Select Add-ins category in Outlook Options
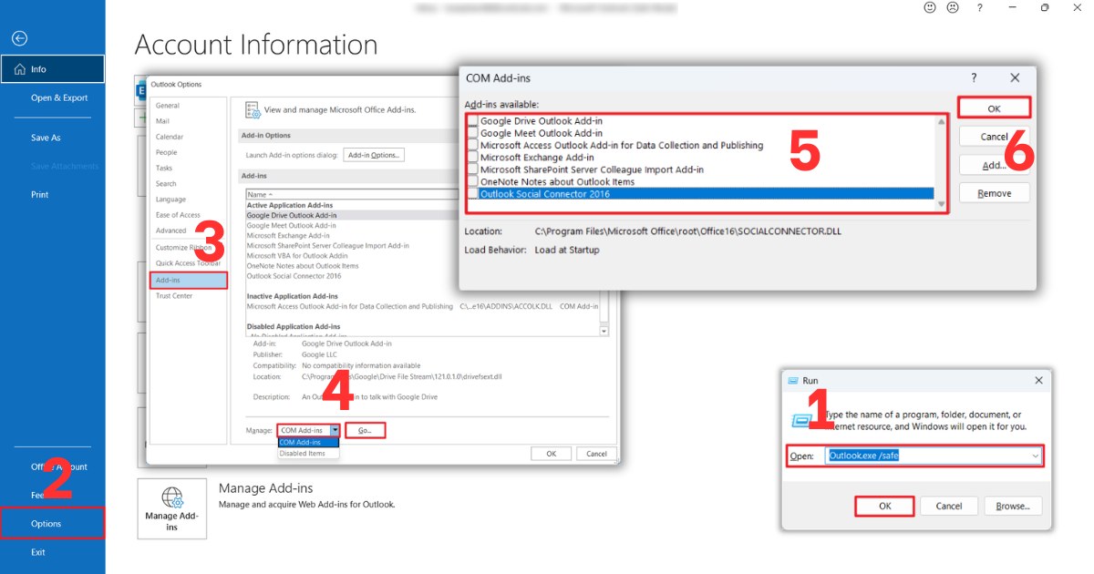 coord(188,281)
